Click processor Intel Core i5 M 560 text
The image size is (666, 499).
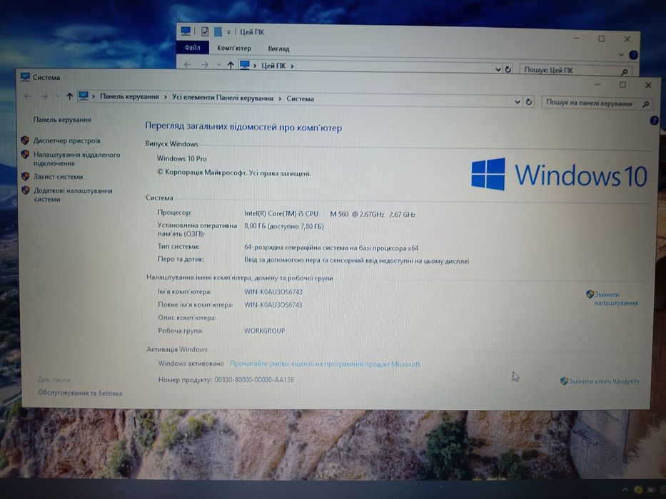click(x=330, y=214)
